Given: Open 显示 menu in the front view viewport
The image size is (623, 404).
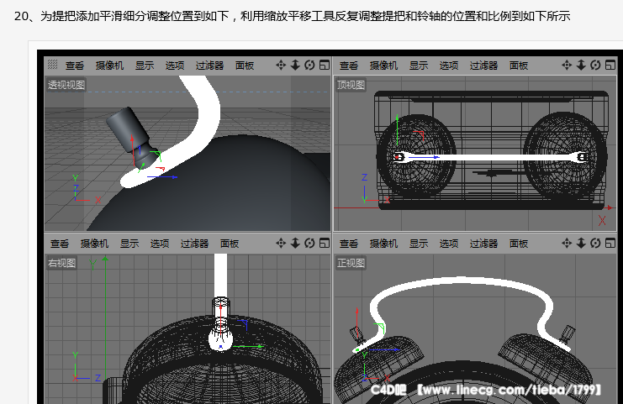Looking at the screenshot, I should 419,244.
